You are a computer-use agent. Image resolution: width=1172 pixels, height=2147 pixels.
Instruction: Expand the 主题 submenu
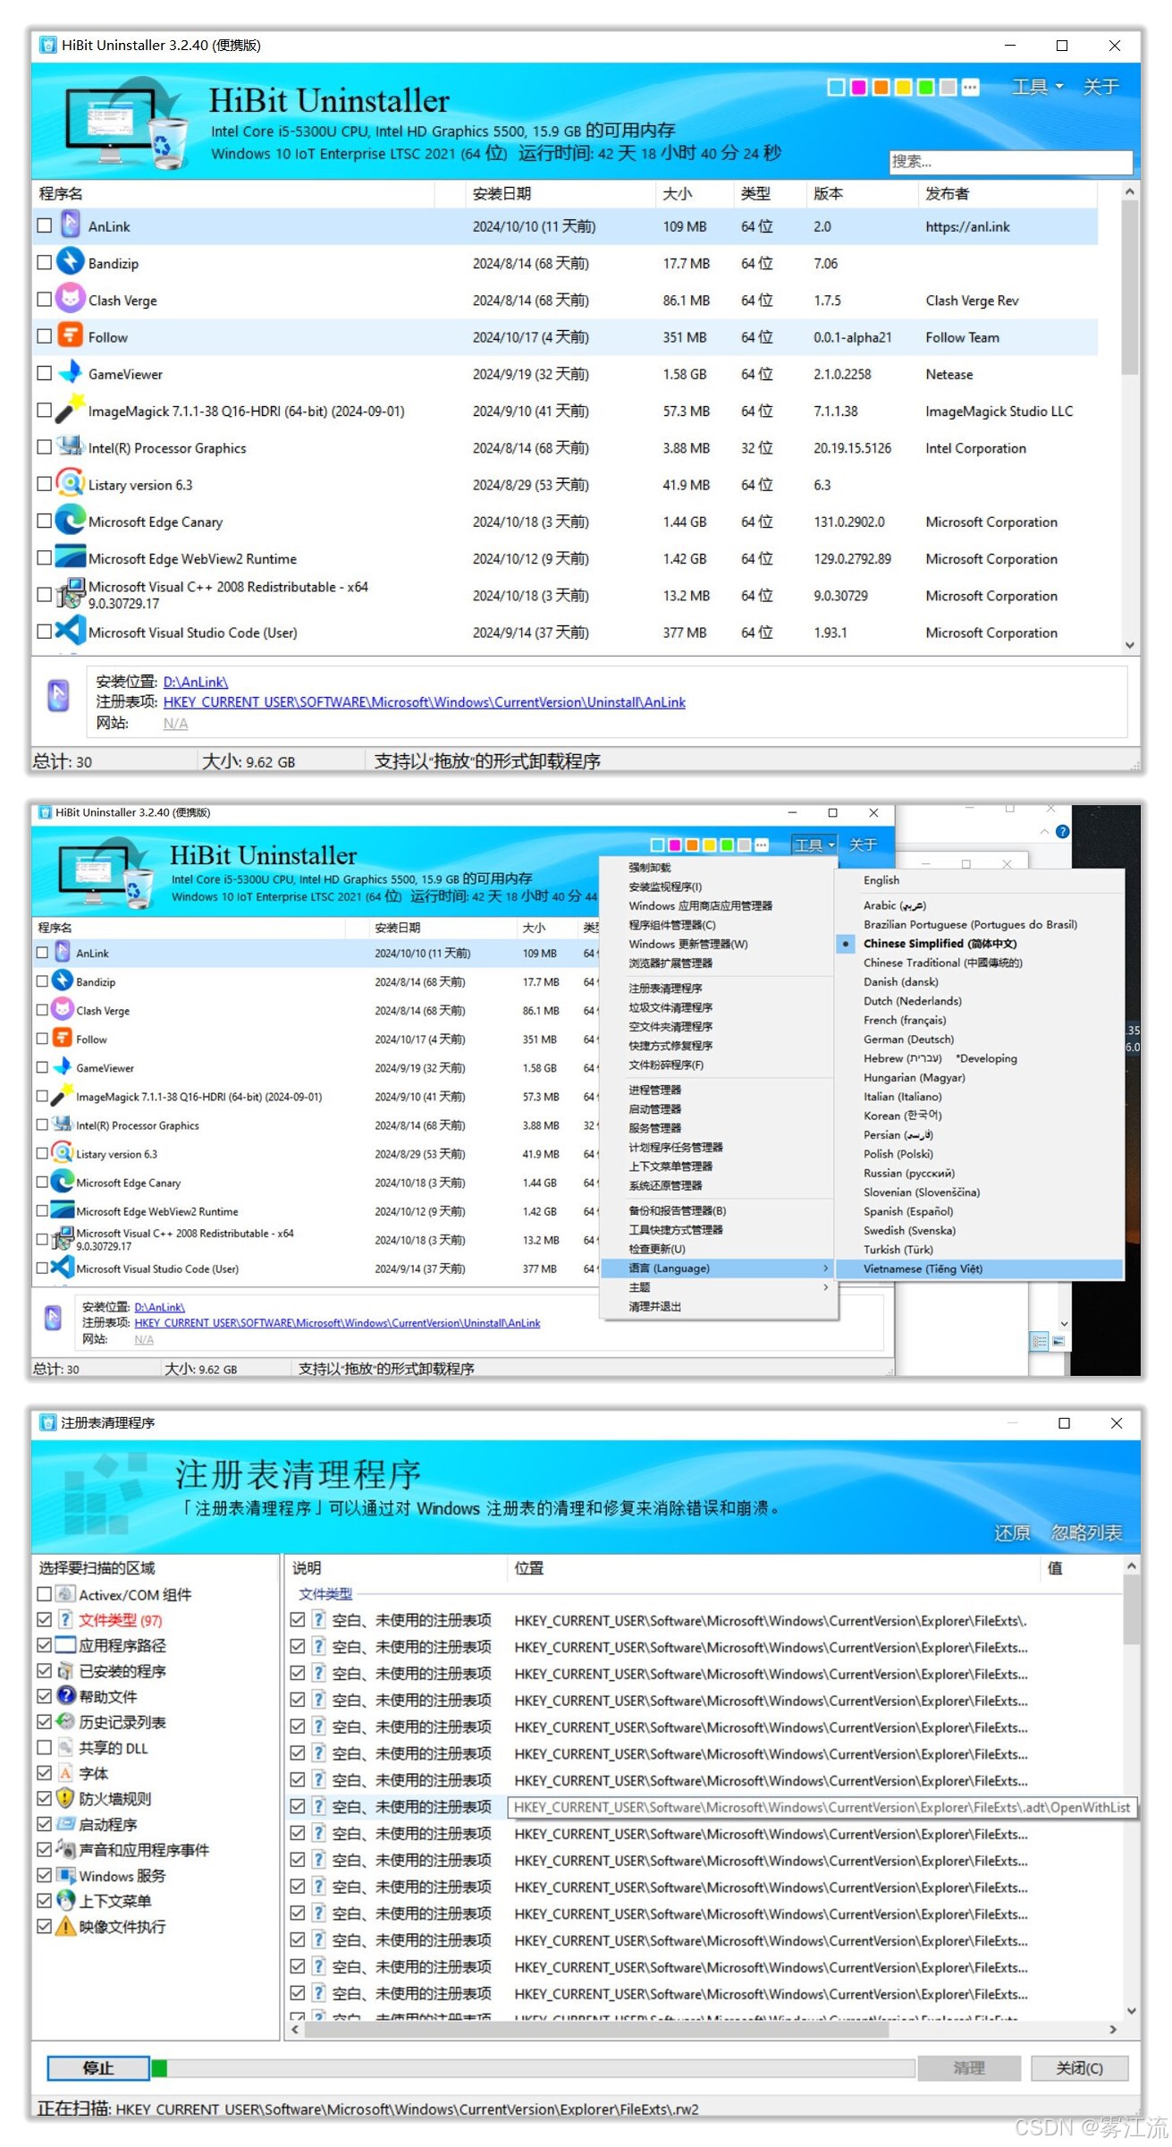719,1287
